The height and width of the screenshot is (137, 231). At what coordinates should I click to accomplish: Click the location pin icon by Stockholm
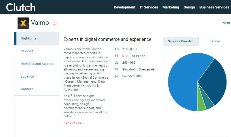click(117, 69)
